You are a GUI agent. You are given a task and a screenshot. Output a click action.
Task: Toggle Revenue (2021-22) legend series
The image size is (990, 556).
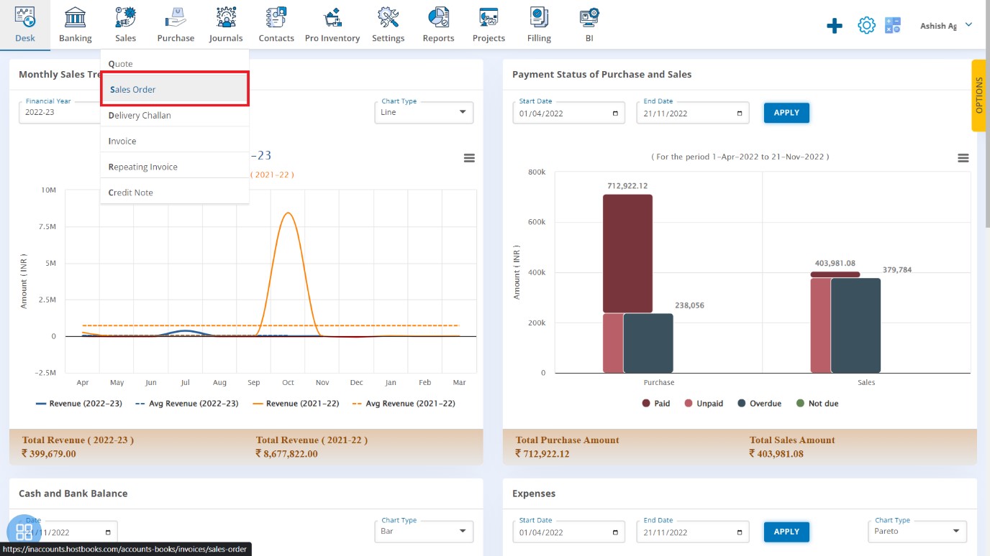click(x=296, y=404)
